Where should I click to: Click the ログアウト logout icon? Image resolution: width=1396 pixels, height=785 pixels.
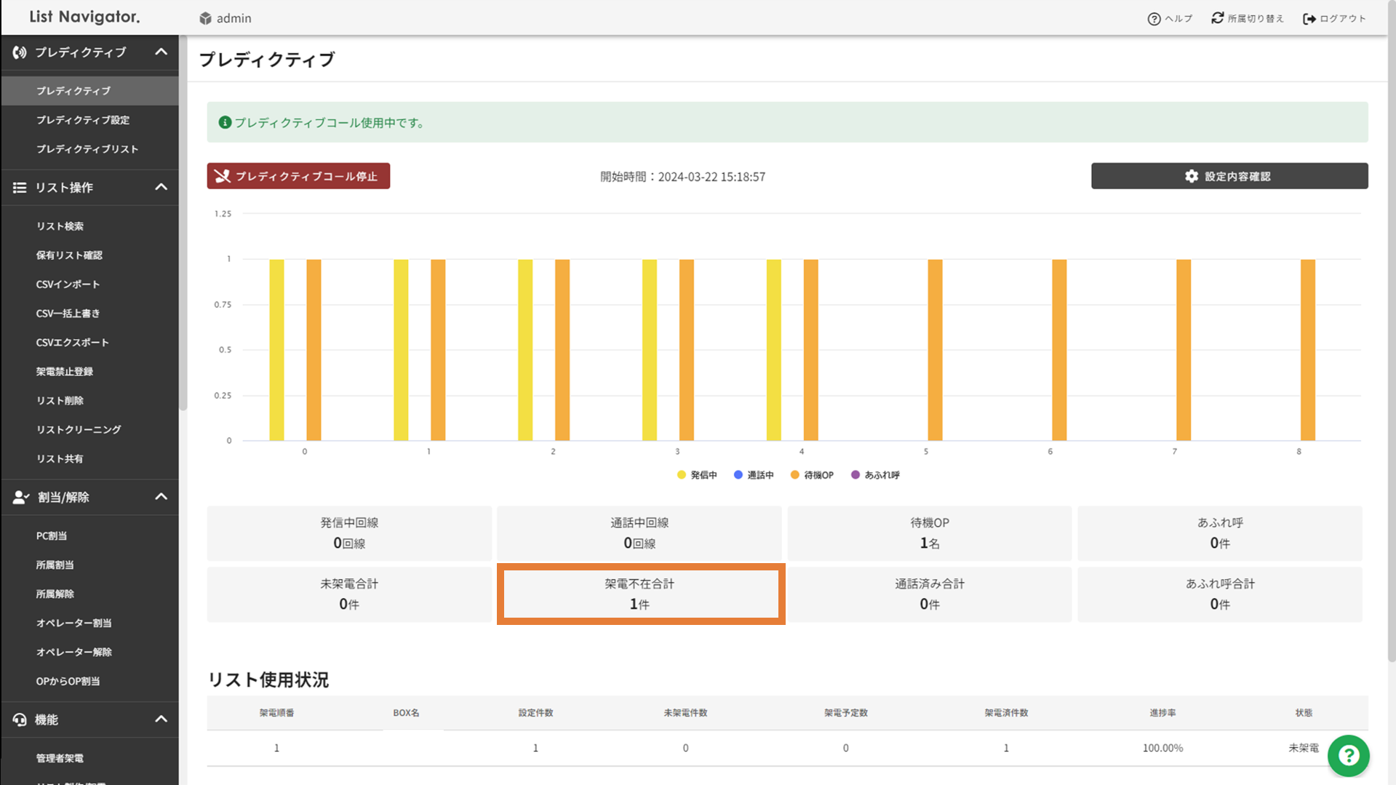(x=1309, y=19)
